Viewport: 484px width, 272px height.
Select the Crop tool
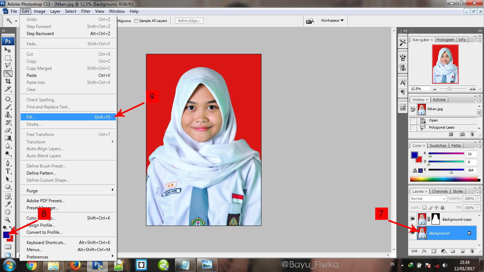8,81
